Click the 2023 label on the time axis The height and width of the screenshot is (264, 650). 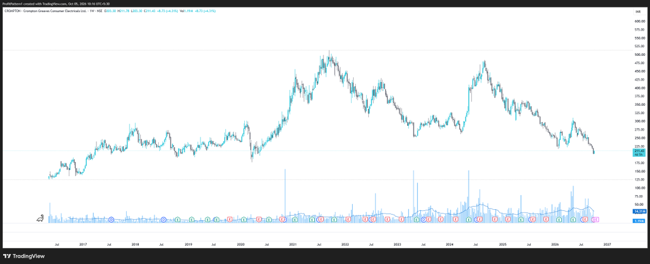point(397,244)
